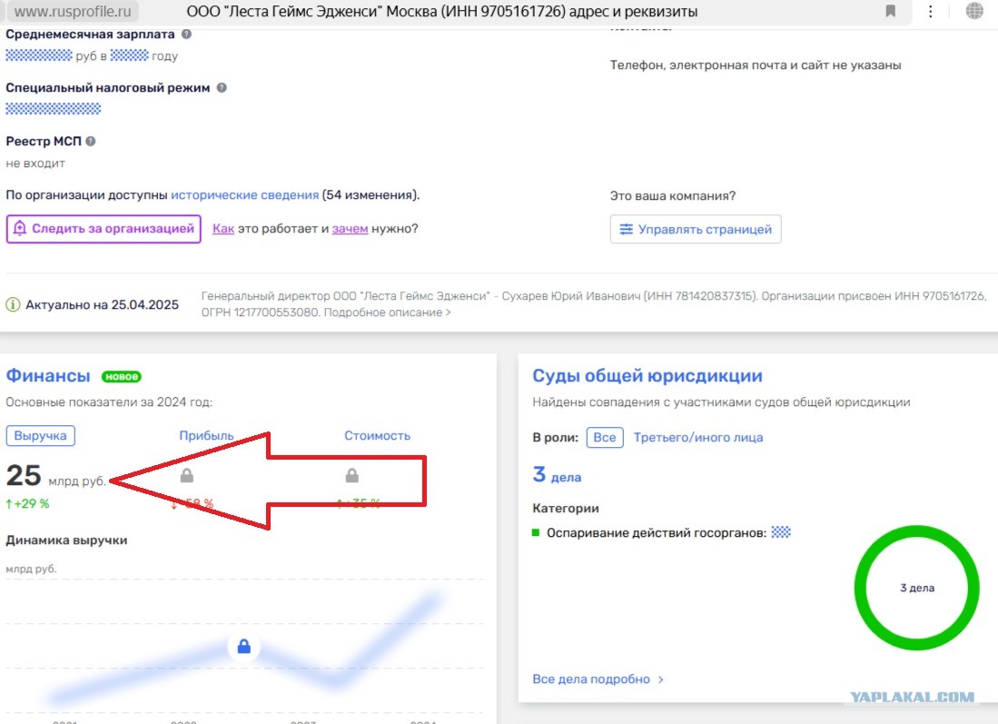Switch to the Стоимость tab
Image resolution: width=998 pixels, height=724 pixels.
(378, 435)
